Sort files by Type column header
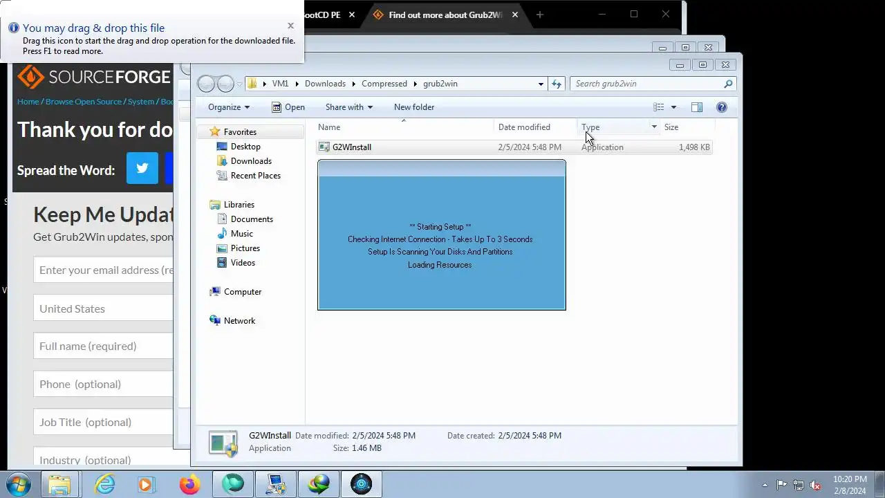 [x=590, y=127]
